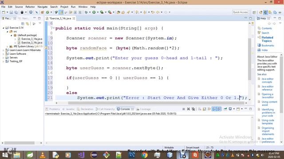Collapse the src folder node
This screenshot has width=284, height=159.
click(x=8, y=31)
